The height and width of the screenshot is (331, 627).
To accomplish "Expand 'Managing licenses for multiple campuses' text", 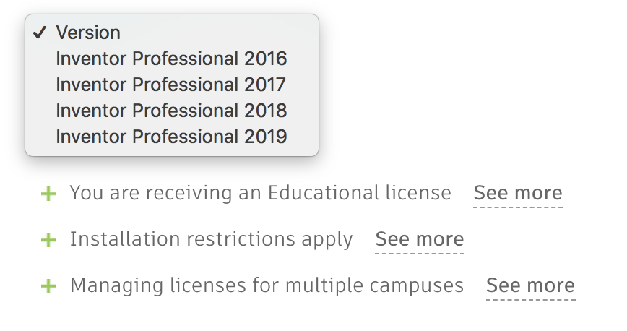I will (267, 286).
